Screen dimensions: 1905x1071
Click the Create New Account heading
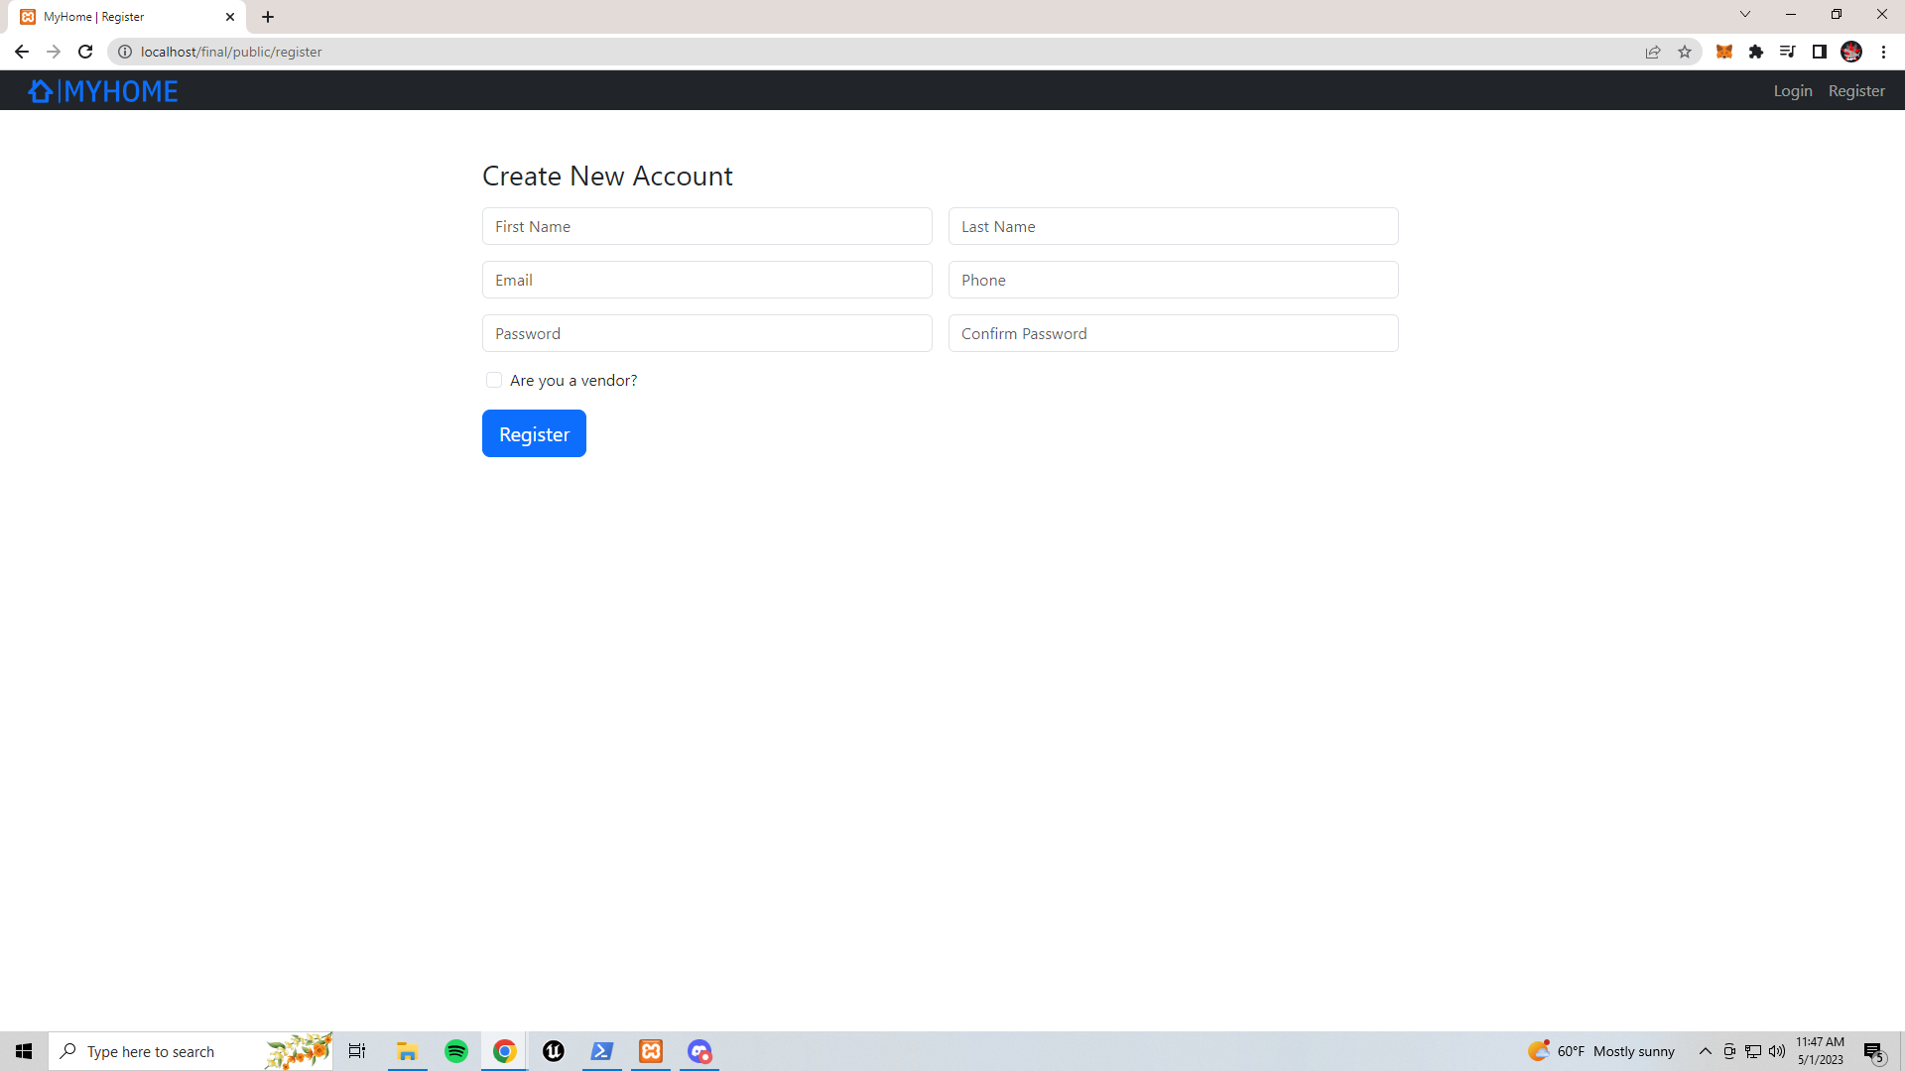(x=607, y=176)
